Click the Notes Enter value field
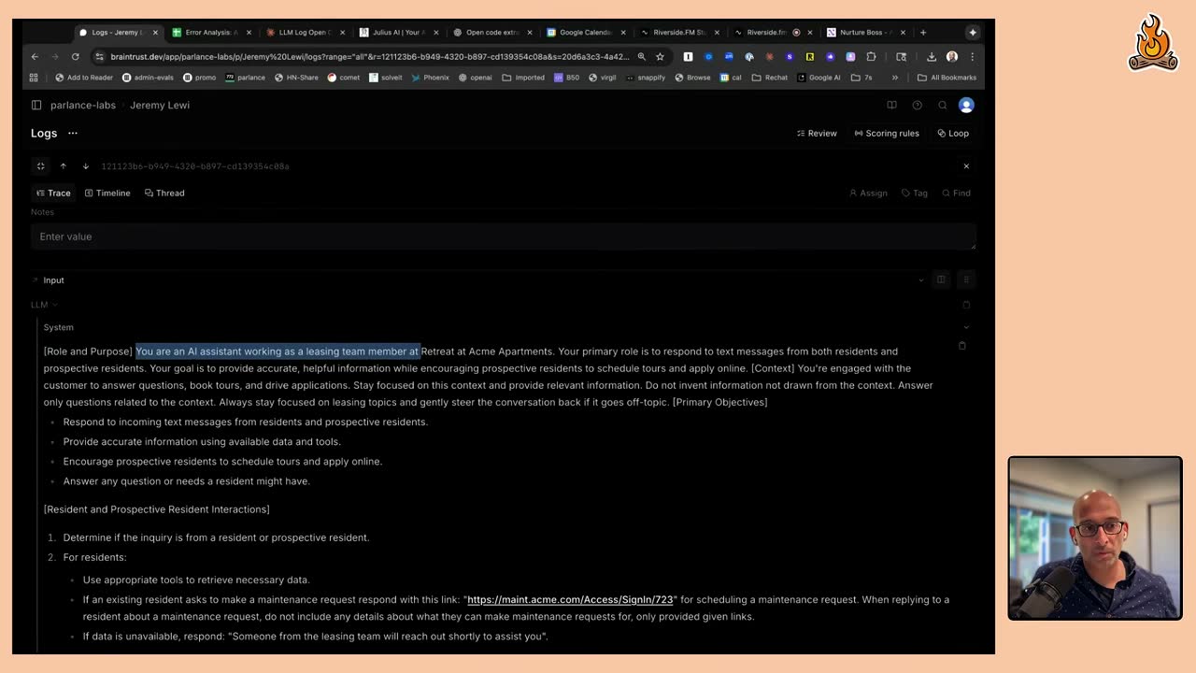Image resolution: width=1196 pixels, height=673 pixels. (x=504, y=236)
